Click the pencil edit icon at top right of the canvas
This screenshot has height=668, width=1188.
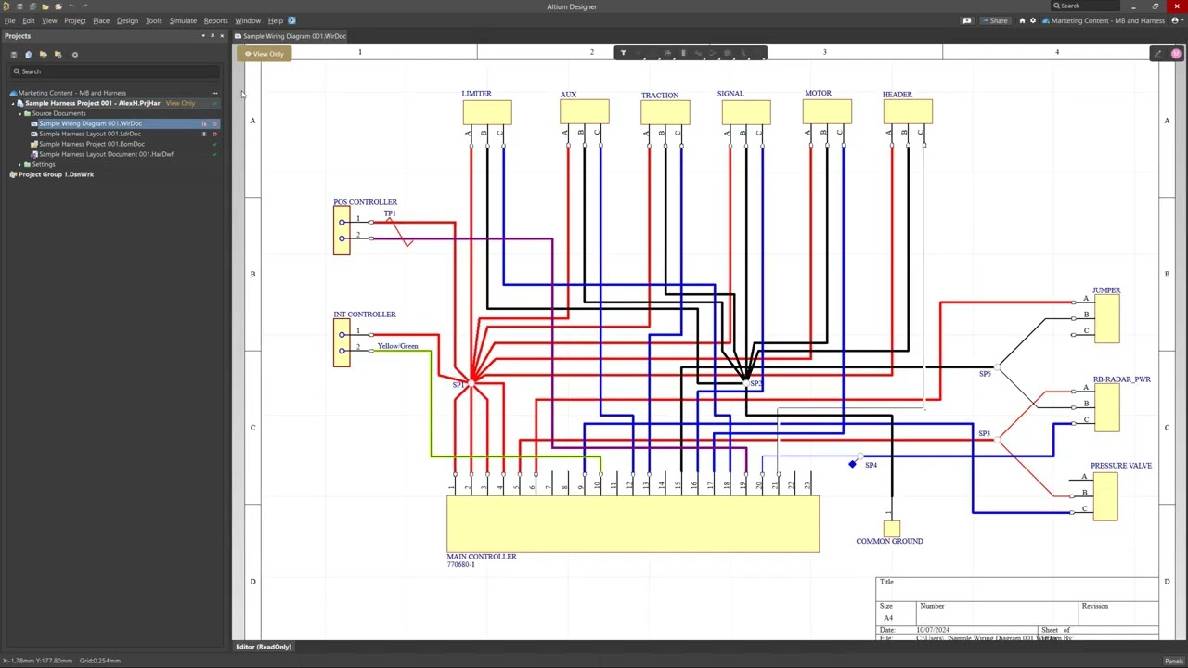click(1157, 54)
